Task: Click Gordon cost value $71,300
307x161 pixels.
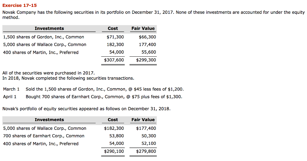Action: click(115, 37)
